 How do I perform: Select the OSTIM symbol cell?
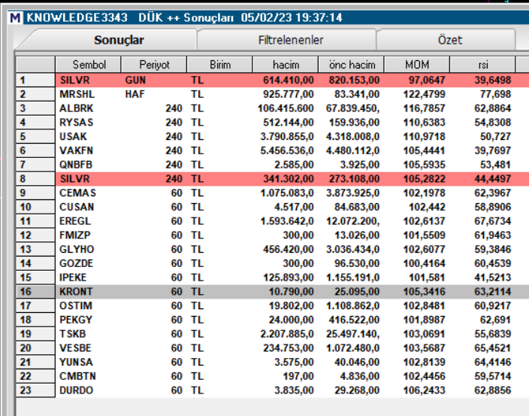tap(76, 305)
